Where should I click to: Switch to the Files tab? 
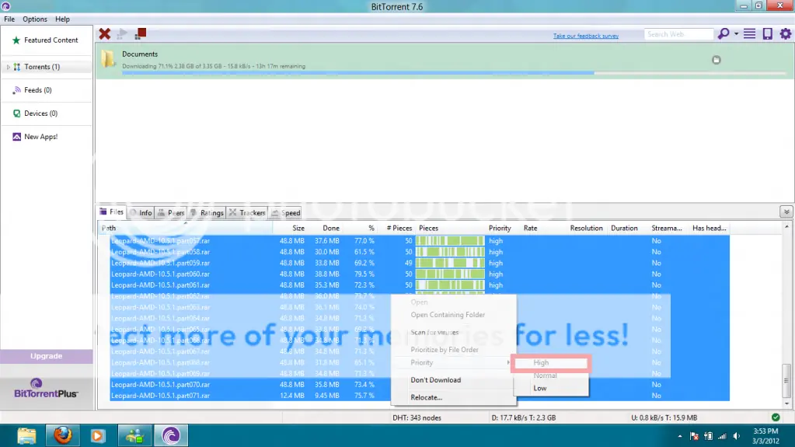(x=112, y=212)
